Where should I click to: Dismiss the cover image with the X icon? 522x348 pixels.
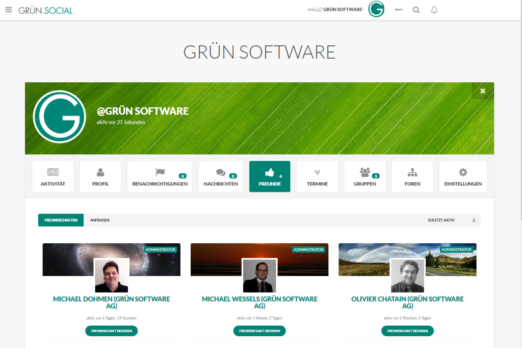pos(483,91)
